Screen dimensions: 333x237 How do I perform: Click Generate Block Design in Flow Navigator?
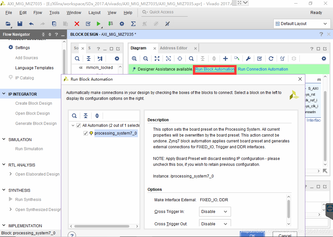click(36, 123)
